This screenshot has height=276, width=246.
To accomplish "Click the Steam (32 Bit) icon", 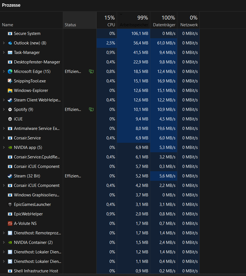I will (x=10, y=176).
